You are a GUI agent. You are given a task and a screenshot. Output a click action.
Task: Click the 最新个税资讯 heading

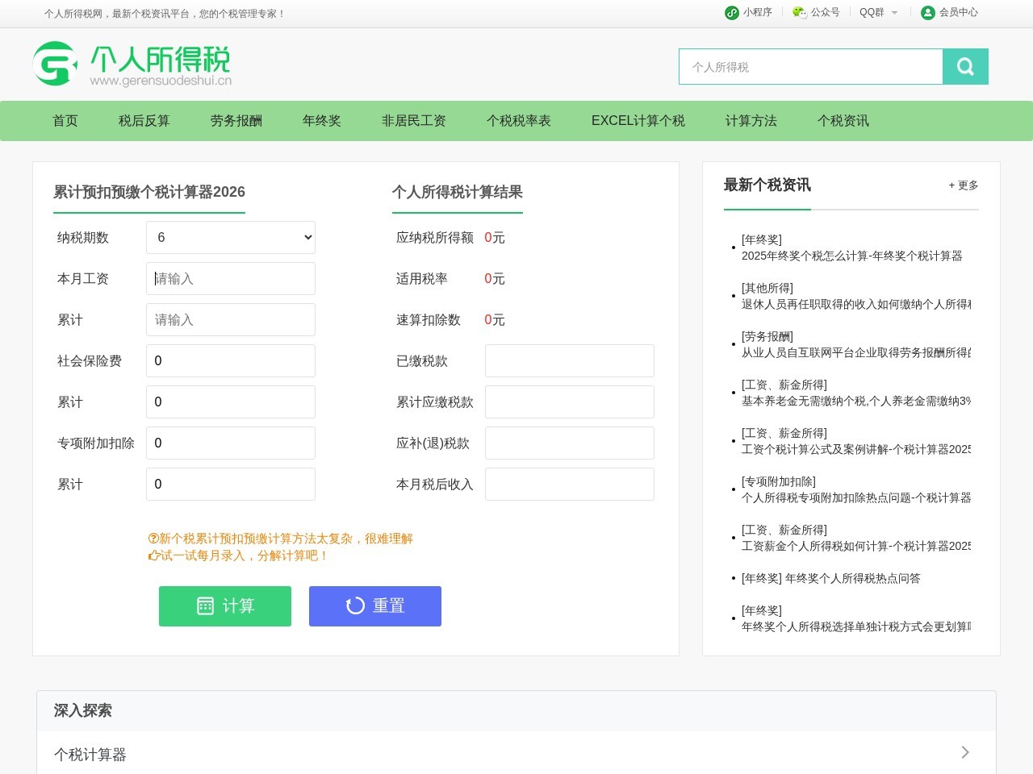click(x=767, y=185)
